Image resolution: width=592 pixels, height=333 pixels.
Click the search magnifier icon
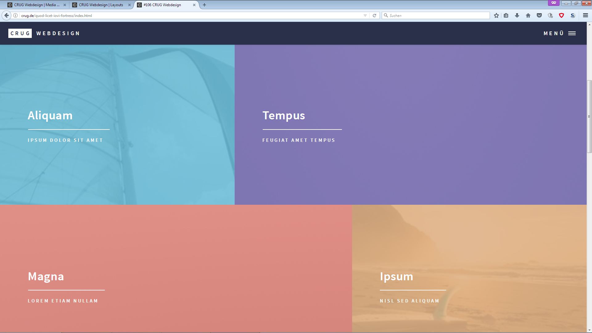pos(386,15)
